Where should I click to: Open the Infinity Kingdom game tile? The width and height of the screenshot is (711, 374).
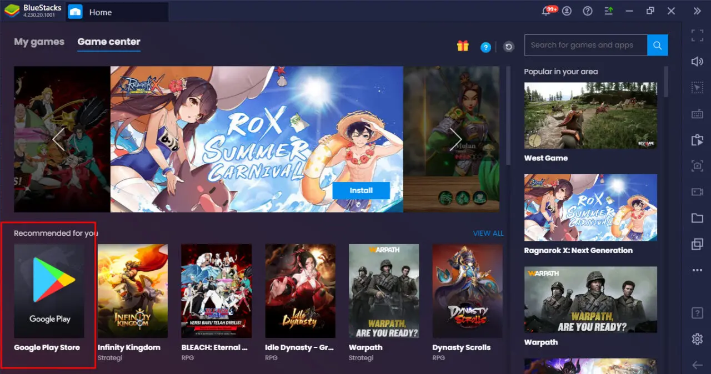click(133, 291)
